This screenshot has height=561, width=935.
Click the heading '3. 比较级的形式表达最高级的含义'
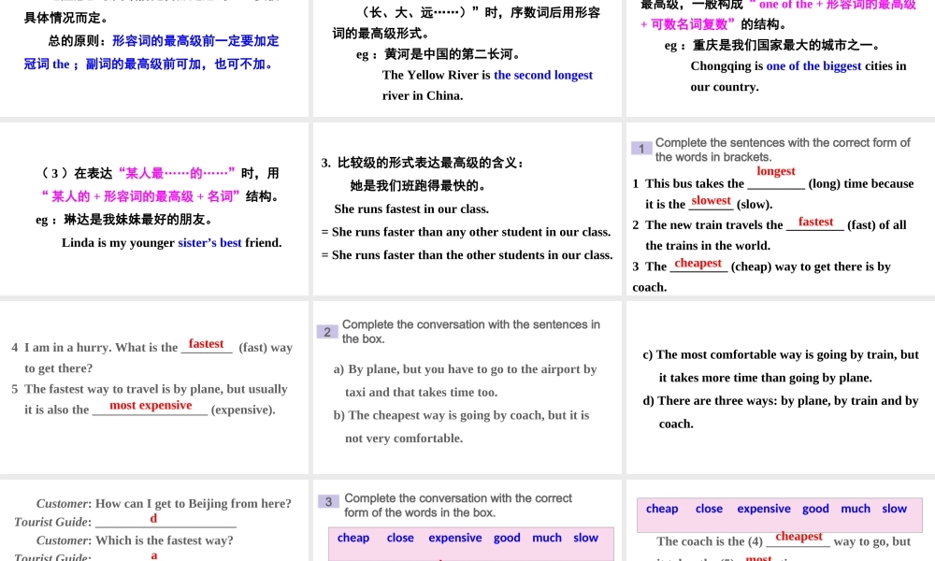click(x=423, y=163)
